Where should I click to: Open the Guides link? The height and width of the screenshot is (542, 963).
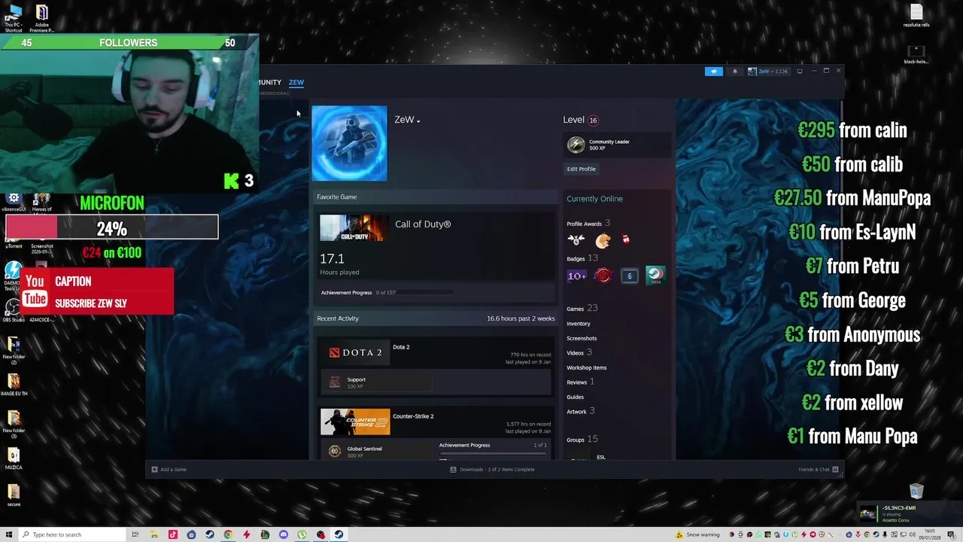575,397
